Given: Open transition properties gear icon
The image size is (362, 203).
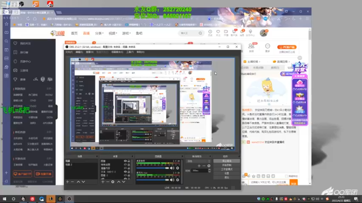Looking at the screenshot, I should coord(209,166).
